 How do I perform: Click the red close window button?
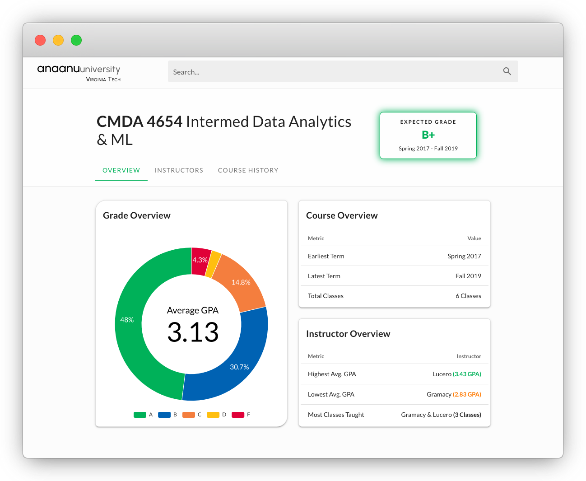(x=40, y=40)
